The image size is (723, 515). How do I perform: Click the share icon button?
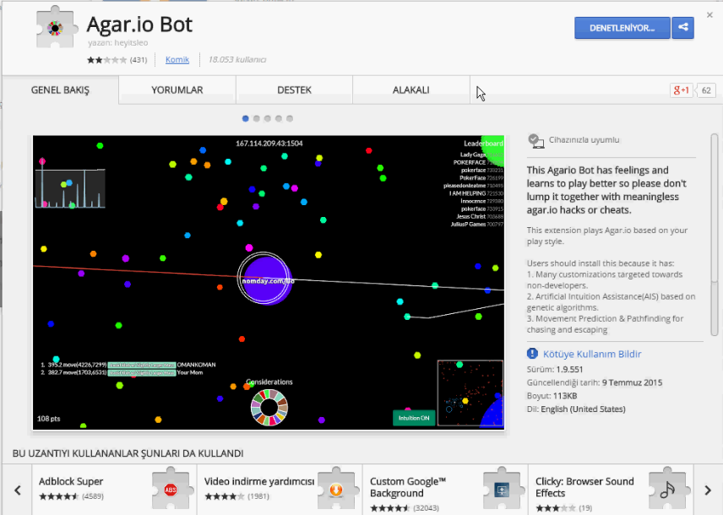click(x=683, y=28)
